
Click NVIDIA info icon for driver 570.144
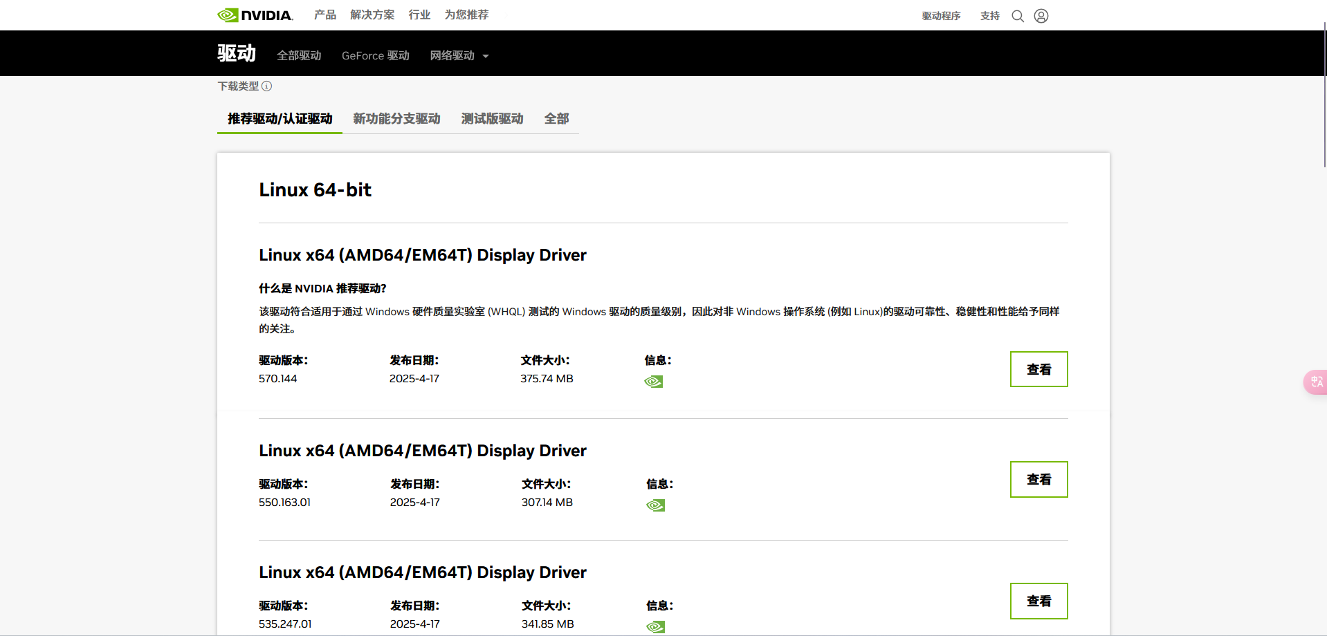pos(654,382)
